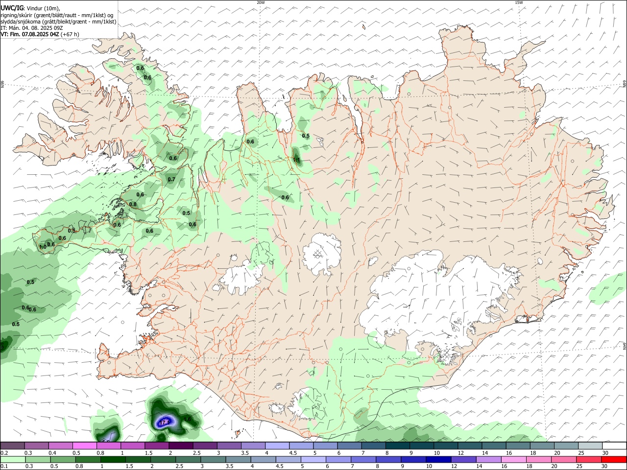Viewport: 627px width, 470px height.
Task: Click the '0.8' precipitation value on the map
Action: click(x=133, y=204)
